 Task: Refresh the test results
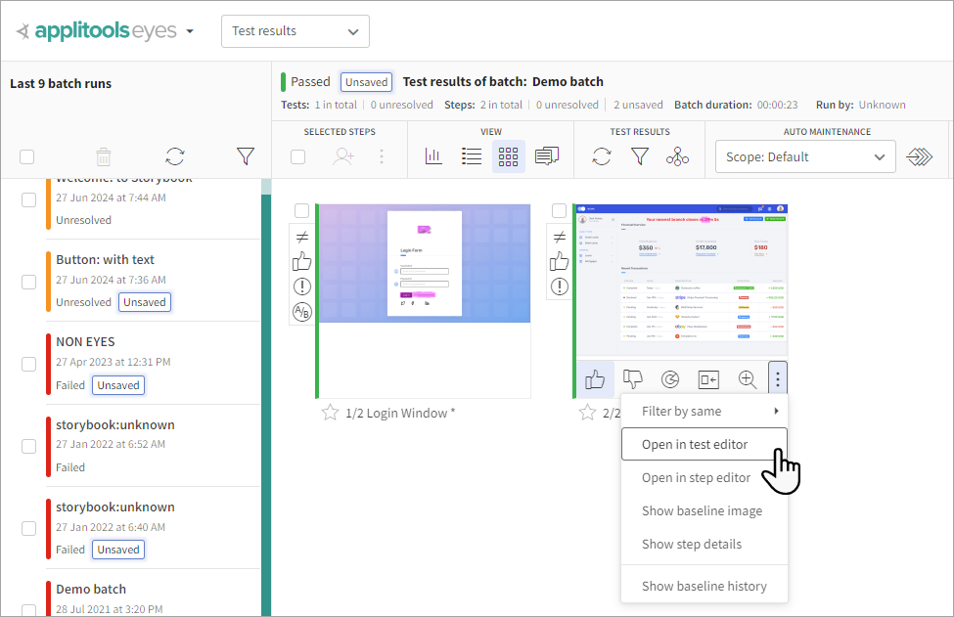(602, 155)
